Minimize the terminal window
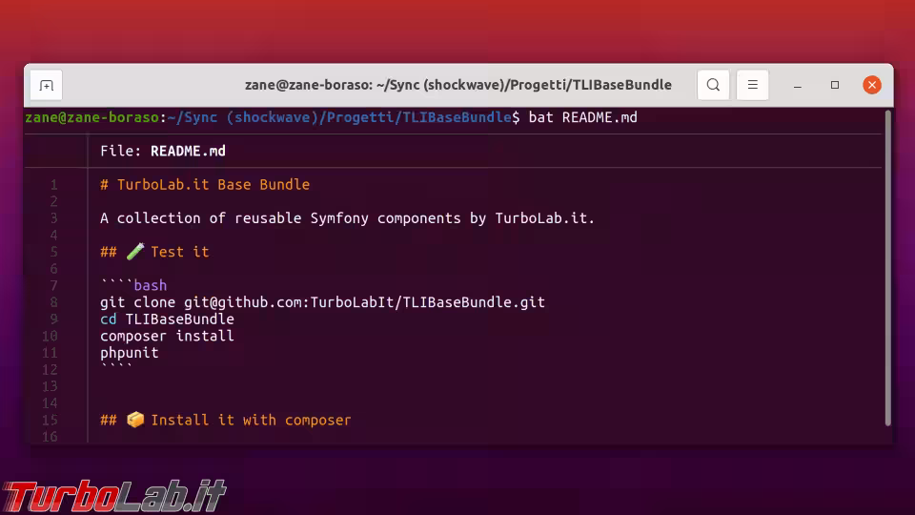This screenshot has height=515, width=915. [x=798, y=85]
